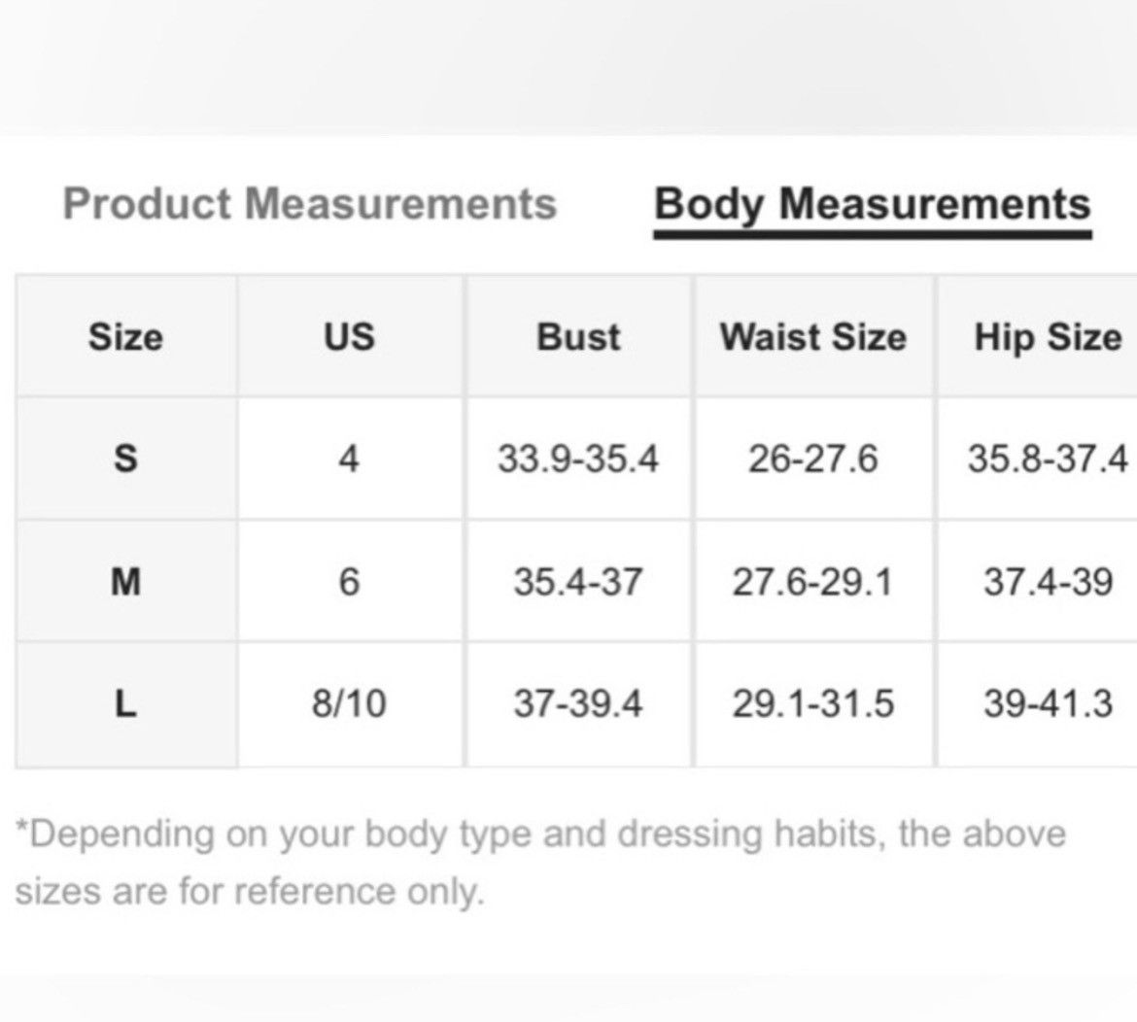Click the Waist Size column header

812,337
